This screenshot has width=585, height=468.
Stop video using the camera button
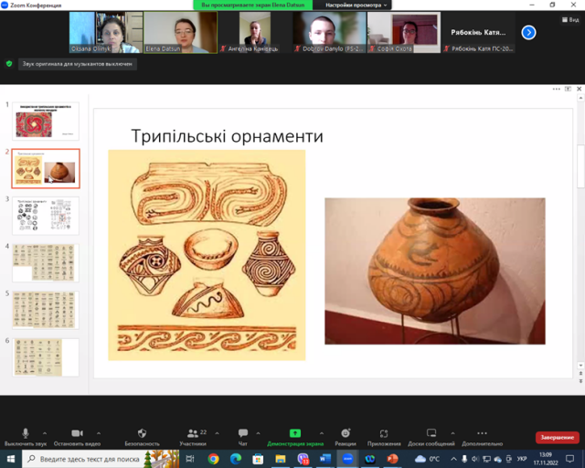[x=77, y=433]
